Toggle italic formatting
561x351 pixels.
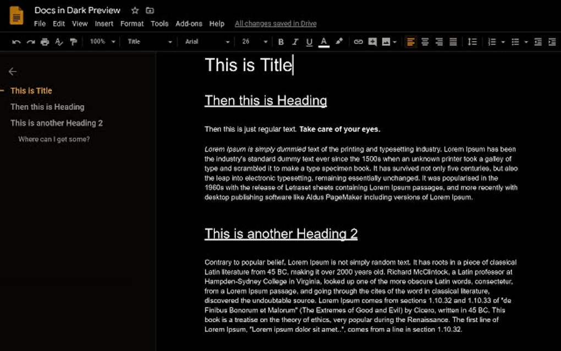coord(295,41)
